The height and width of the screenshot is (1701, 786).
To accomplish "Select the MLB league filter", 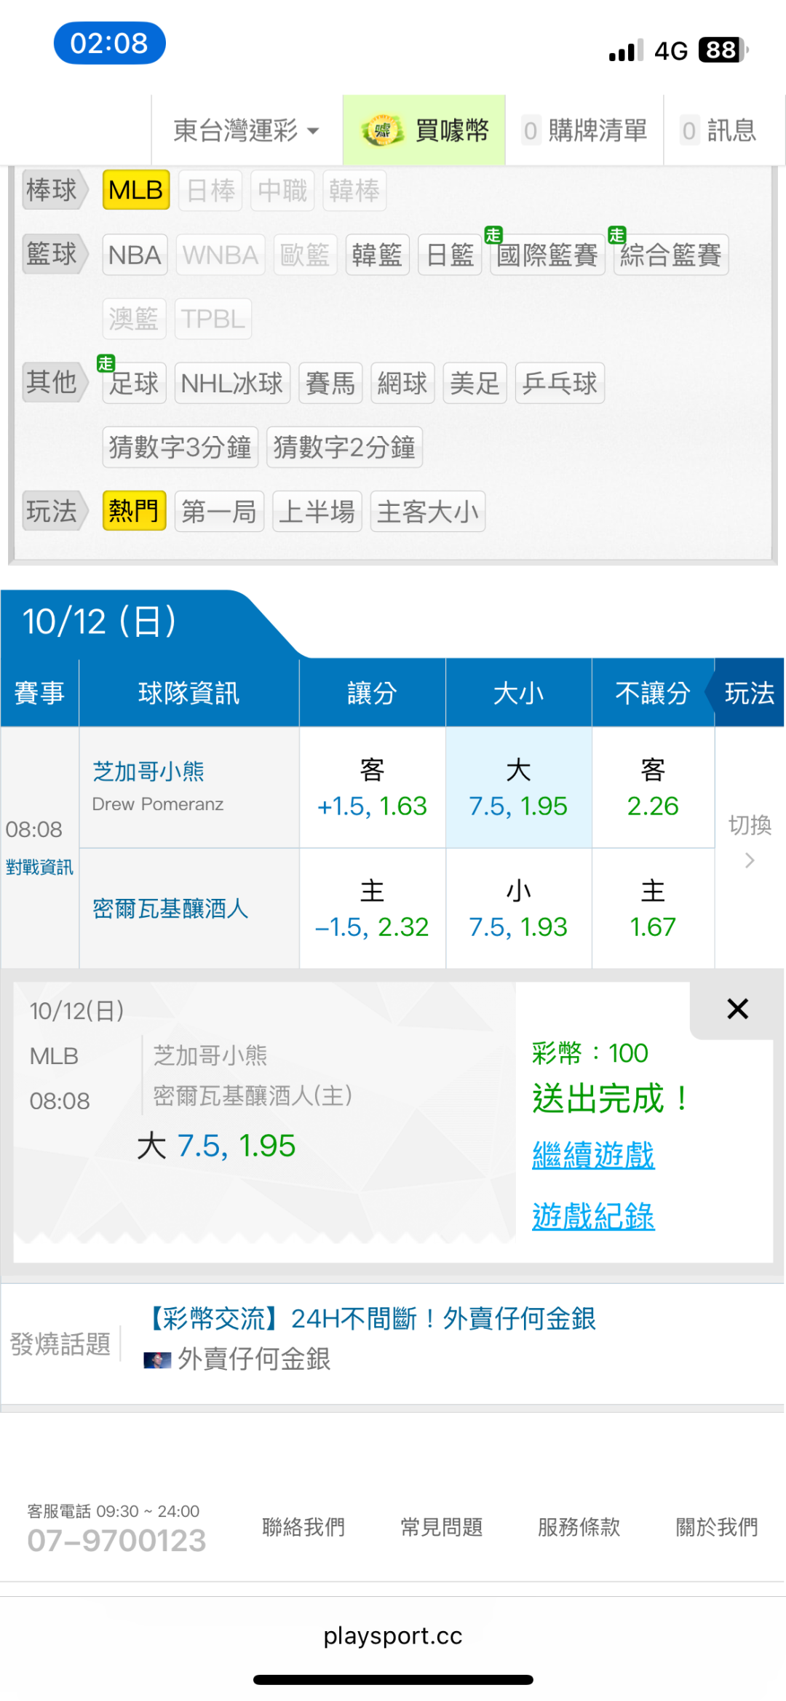I will click(x=136, y=190).
